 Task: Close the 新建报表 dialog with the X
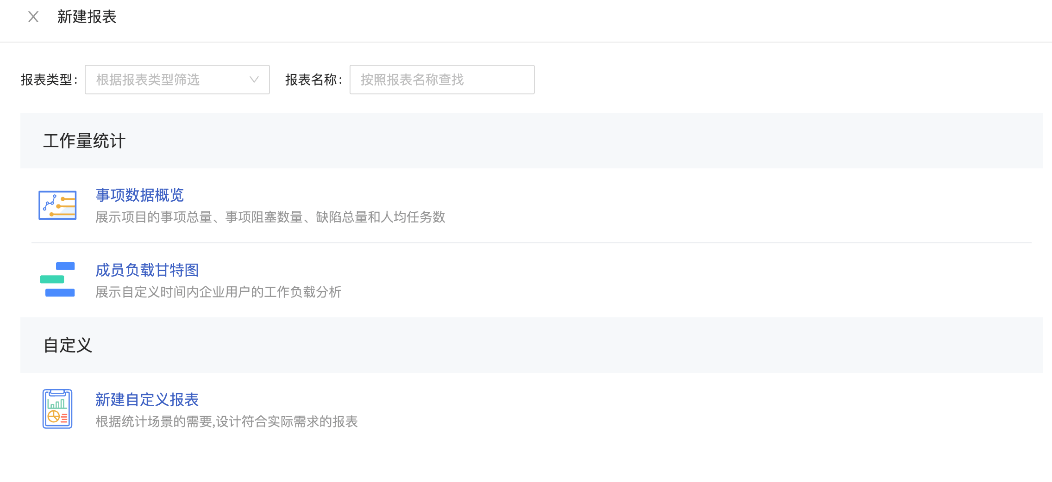[x=33, y=17]
